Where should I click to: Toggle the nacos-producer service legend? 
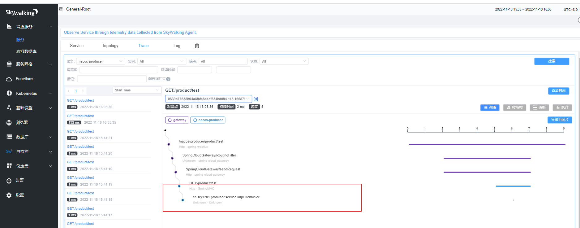208,120
